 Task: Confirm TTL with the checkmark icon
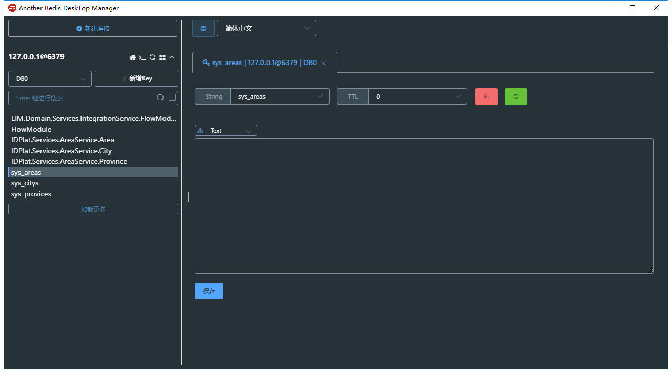(x=459, y=96)
